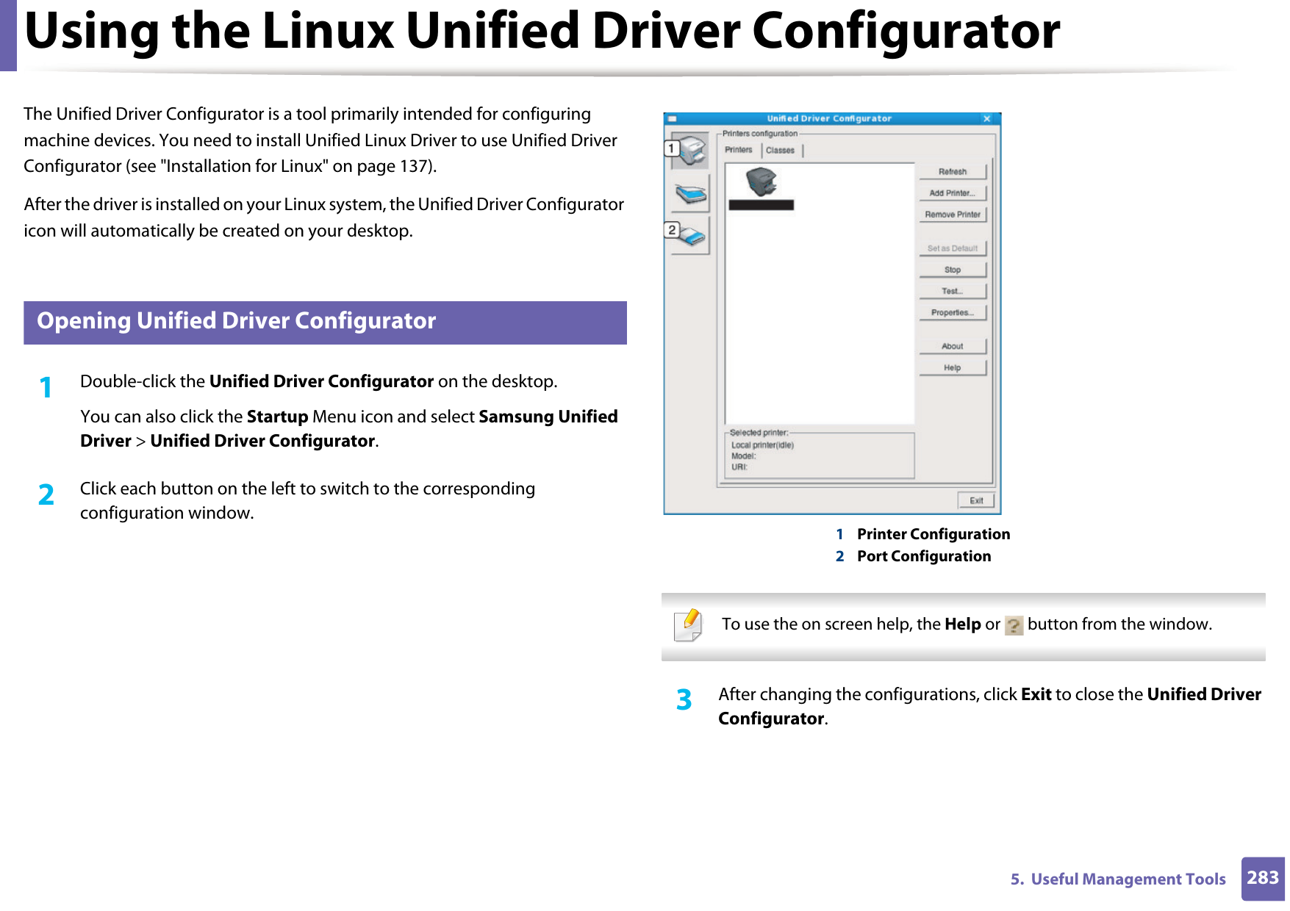Click Remove Printer

(953, 214)
